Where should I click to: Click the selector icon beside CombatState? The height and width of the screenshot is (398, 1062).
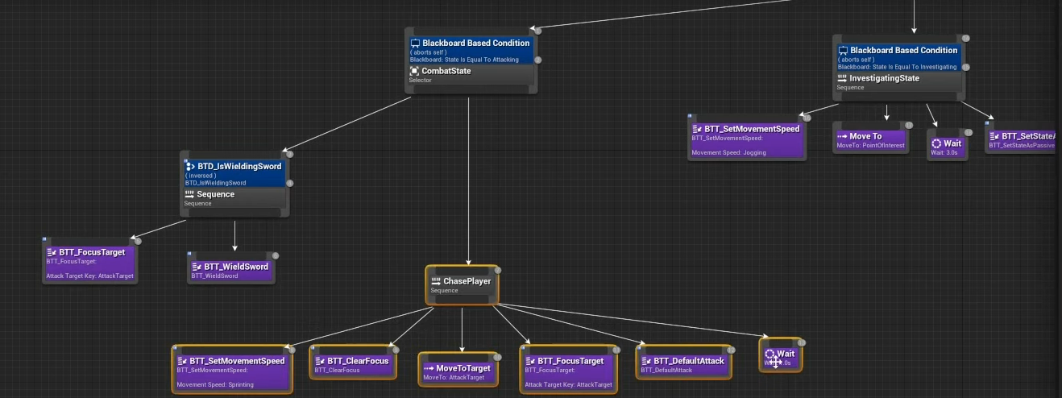[415, 71]
